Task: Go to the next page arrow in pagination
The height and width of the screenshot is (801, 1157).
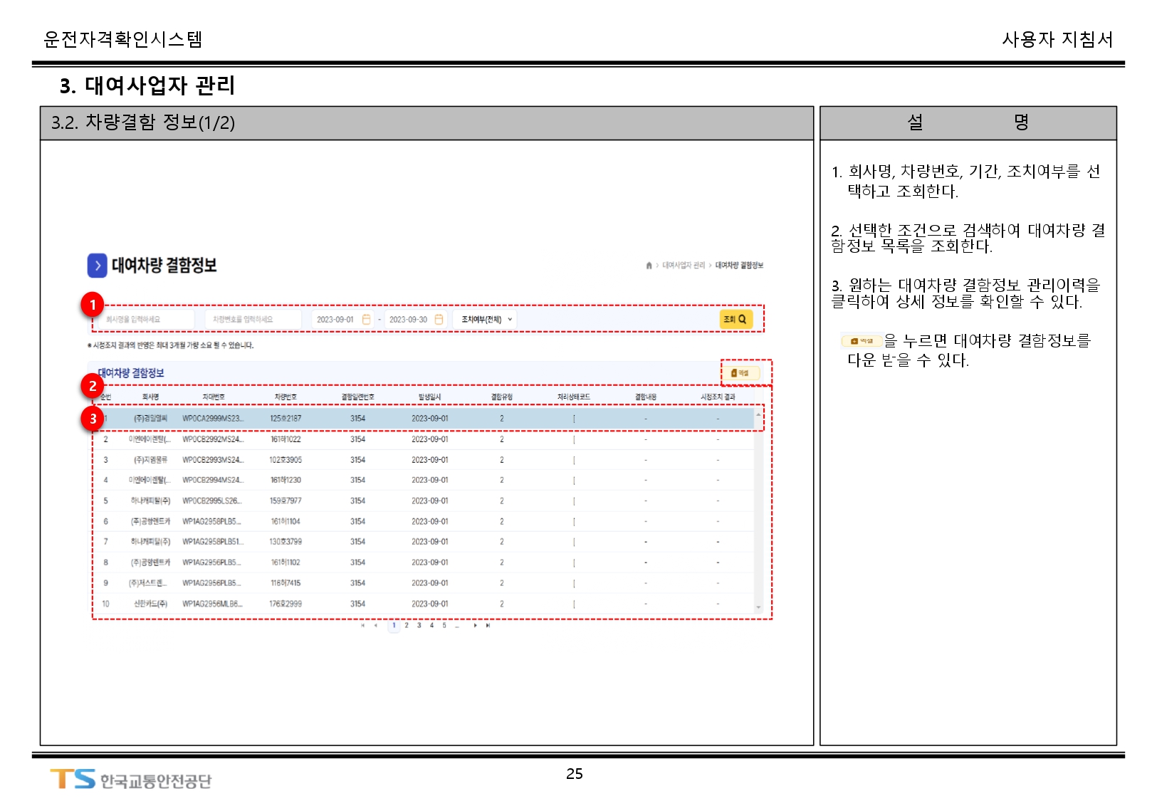Action: point(475,626)
